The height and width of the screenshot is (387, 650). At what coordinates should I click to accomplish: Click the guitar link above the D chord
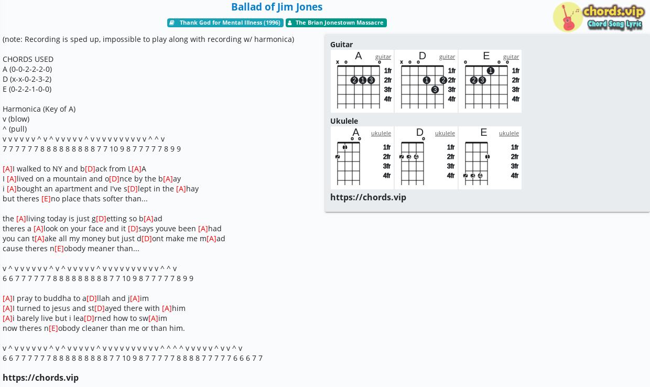point(447,57)
